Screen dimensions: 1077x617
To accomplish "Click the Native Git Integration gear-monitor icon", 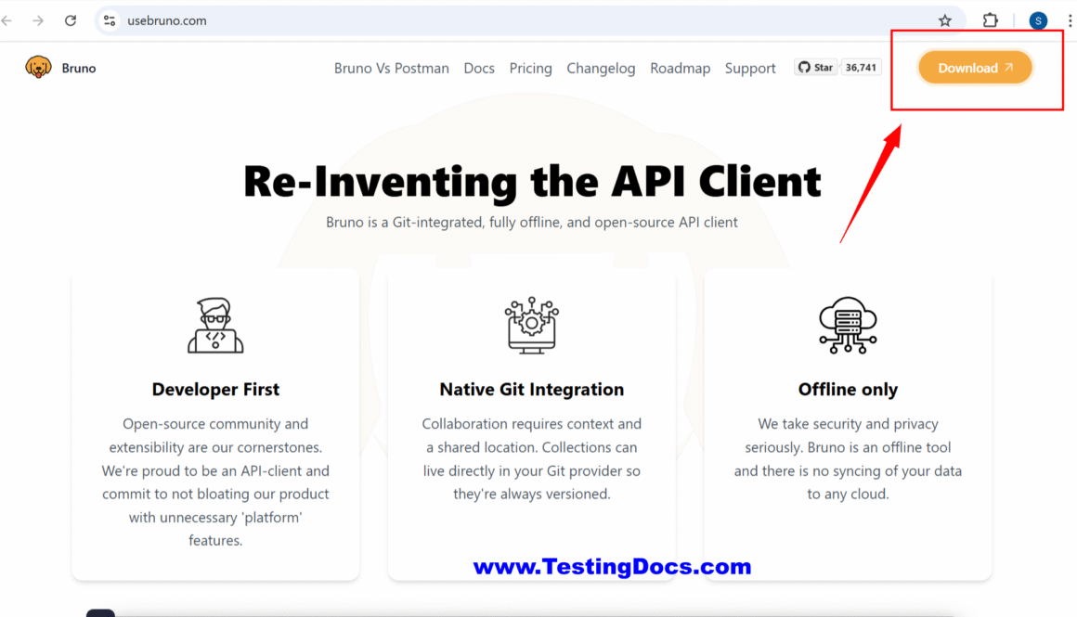I will pos(532,326).
